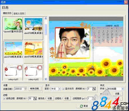This screenshot has height=111, width=129.
Task: Open the 特殊日期 dialog
Action: [x=35, y=89]
